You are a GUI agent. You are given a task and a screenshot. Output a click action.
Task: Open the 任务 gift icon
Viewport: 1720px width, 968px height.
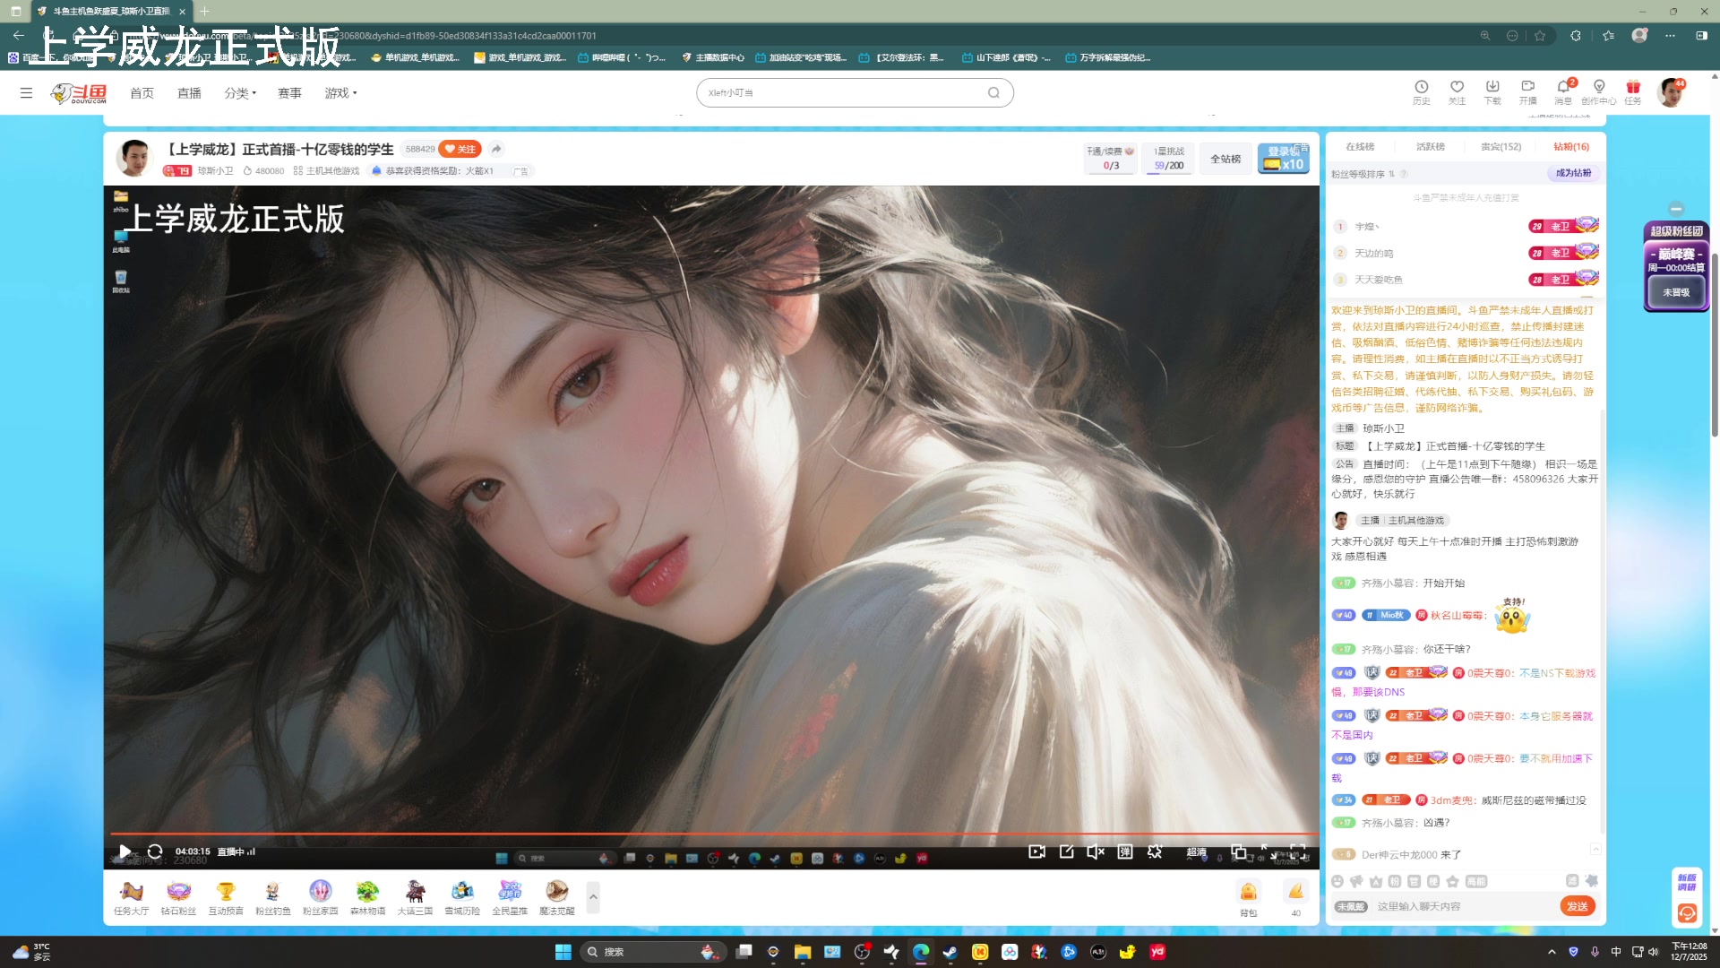point(1633,87)
